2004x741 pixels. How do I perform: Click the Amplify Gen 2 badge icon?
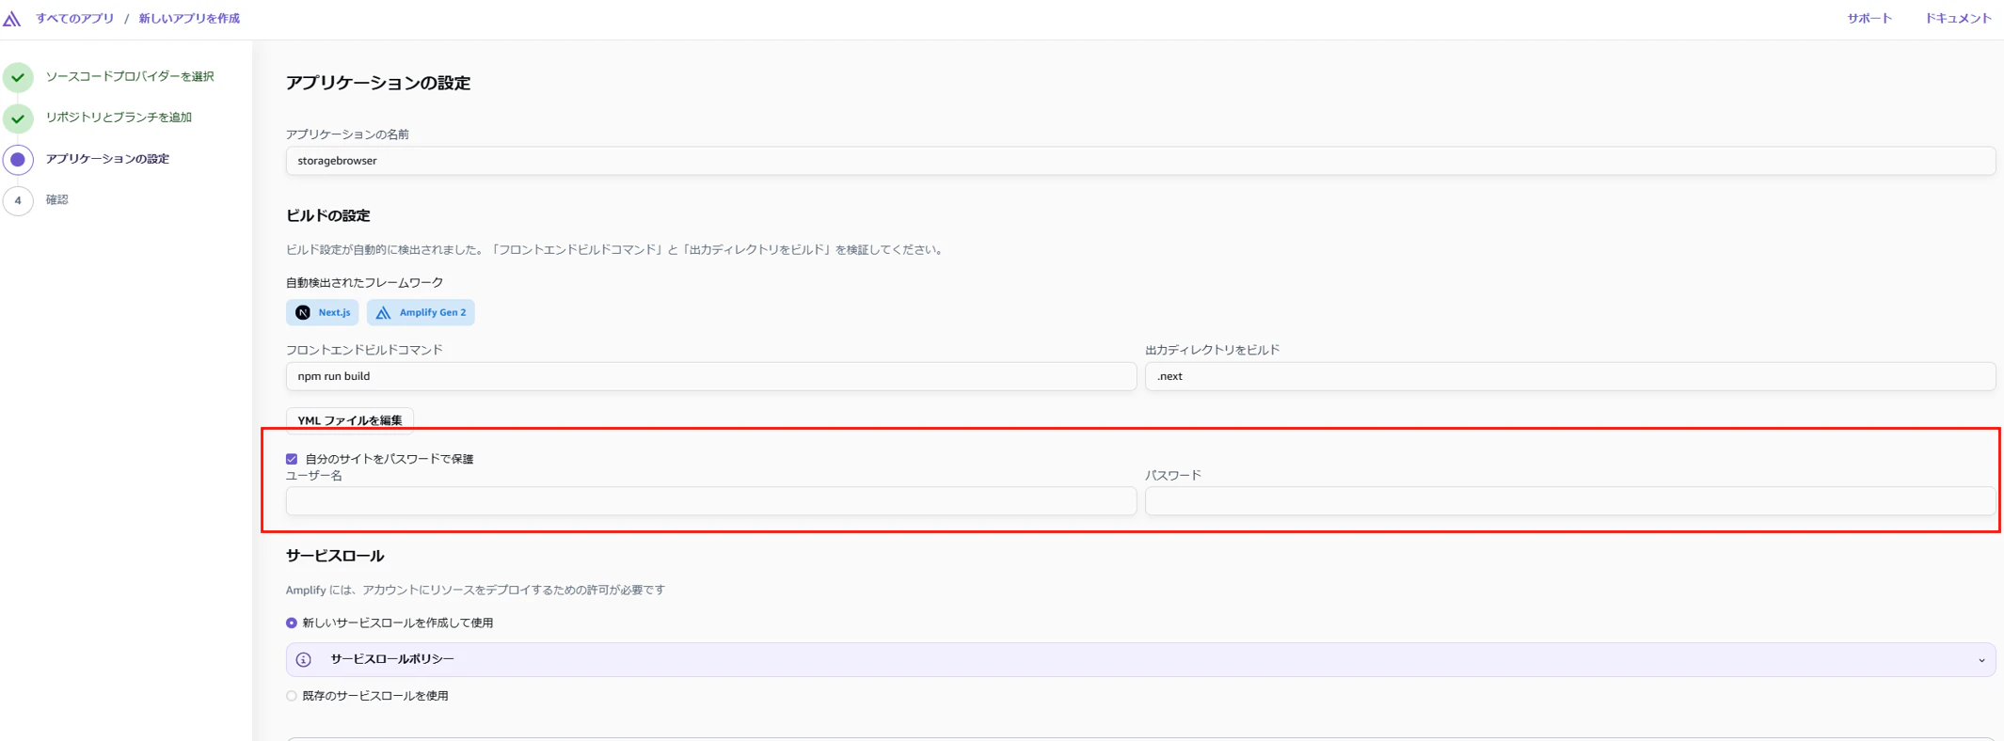click(383, 312)
